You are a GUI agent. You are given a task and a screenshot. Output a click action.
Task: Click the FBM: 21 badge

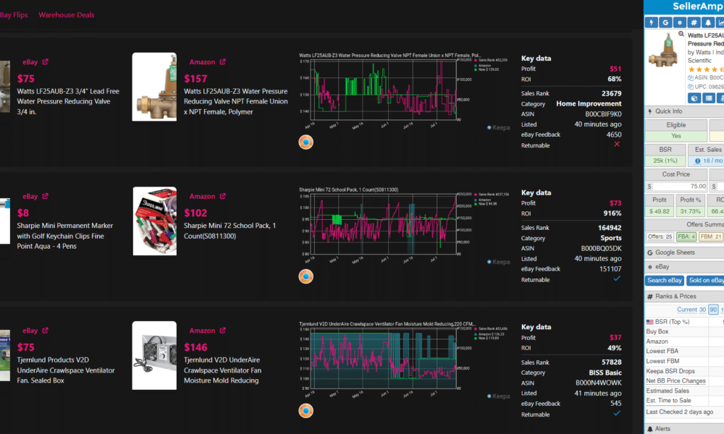pyautogui.click(x=711, y=237)
